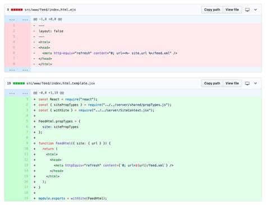Screen dimensions: 266x205
Task: Click the green addition stat bar for template.jsx
Action: [x=19, y=83]
